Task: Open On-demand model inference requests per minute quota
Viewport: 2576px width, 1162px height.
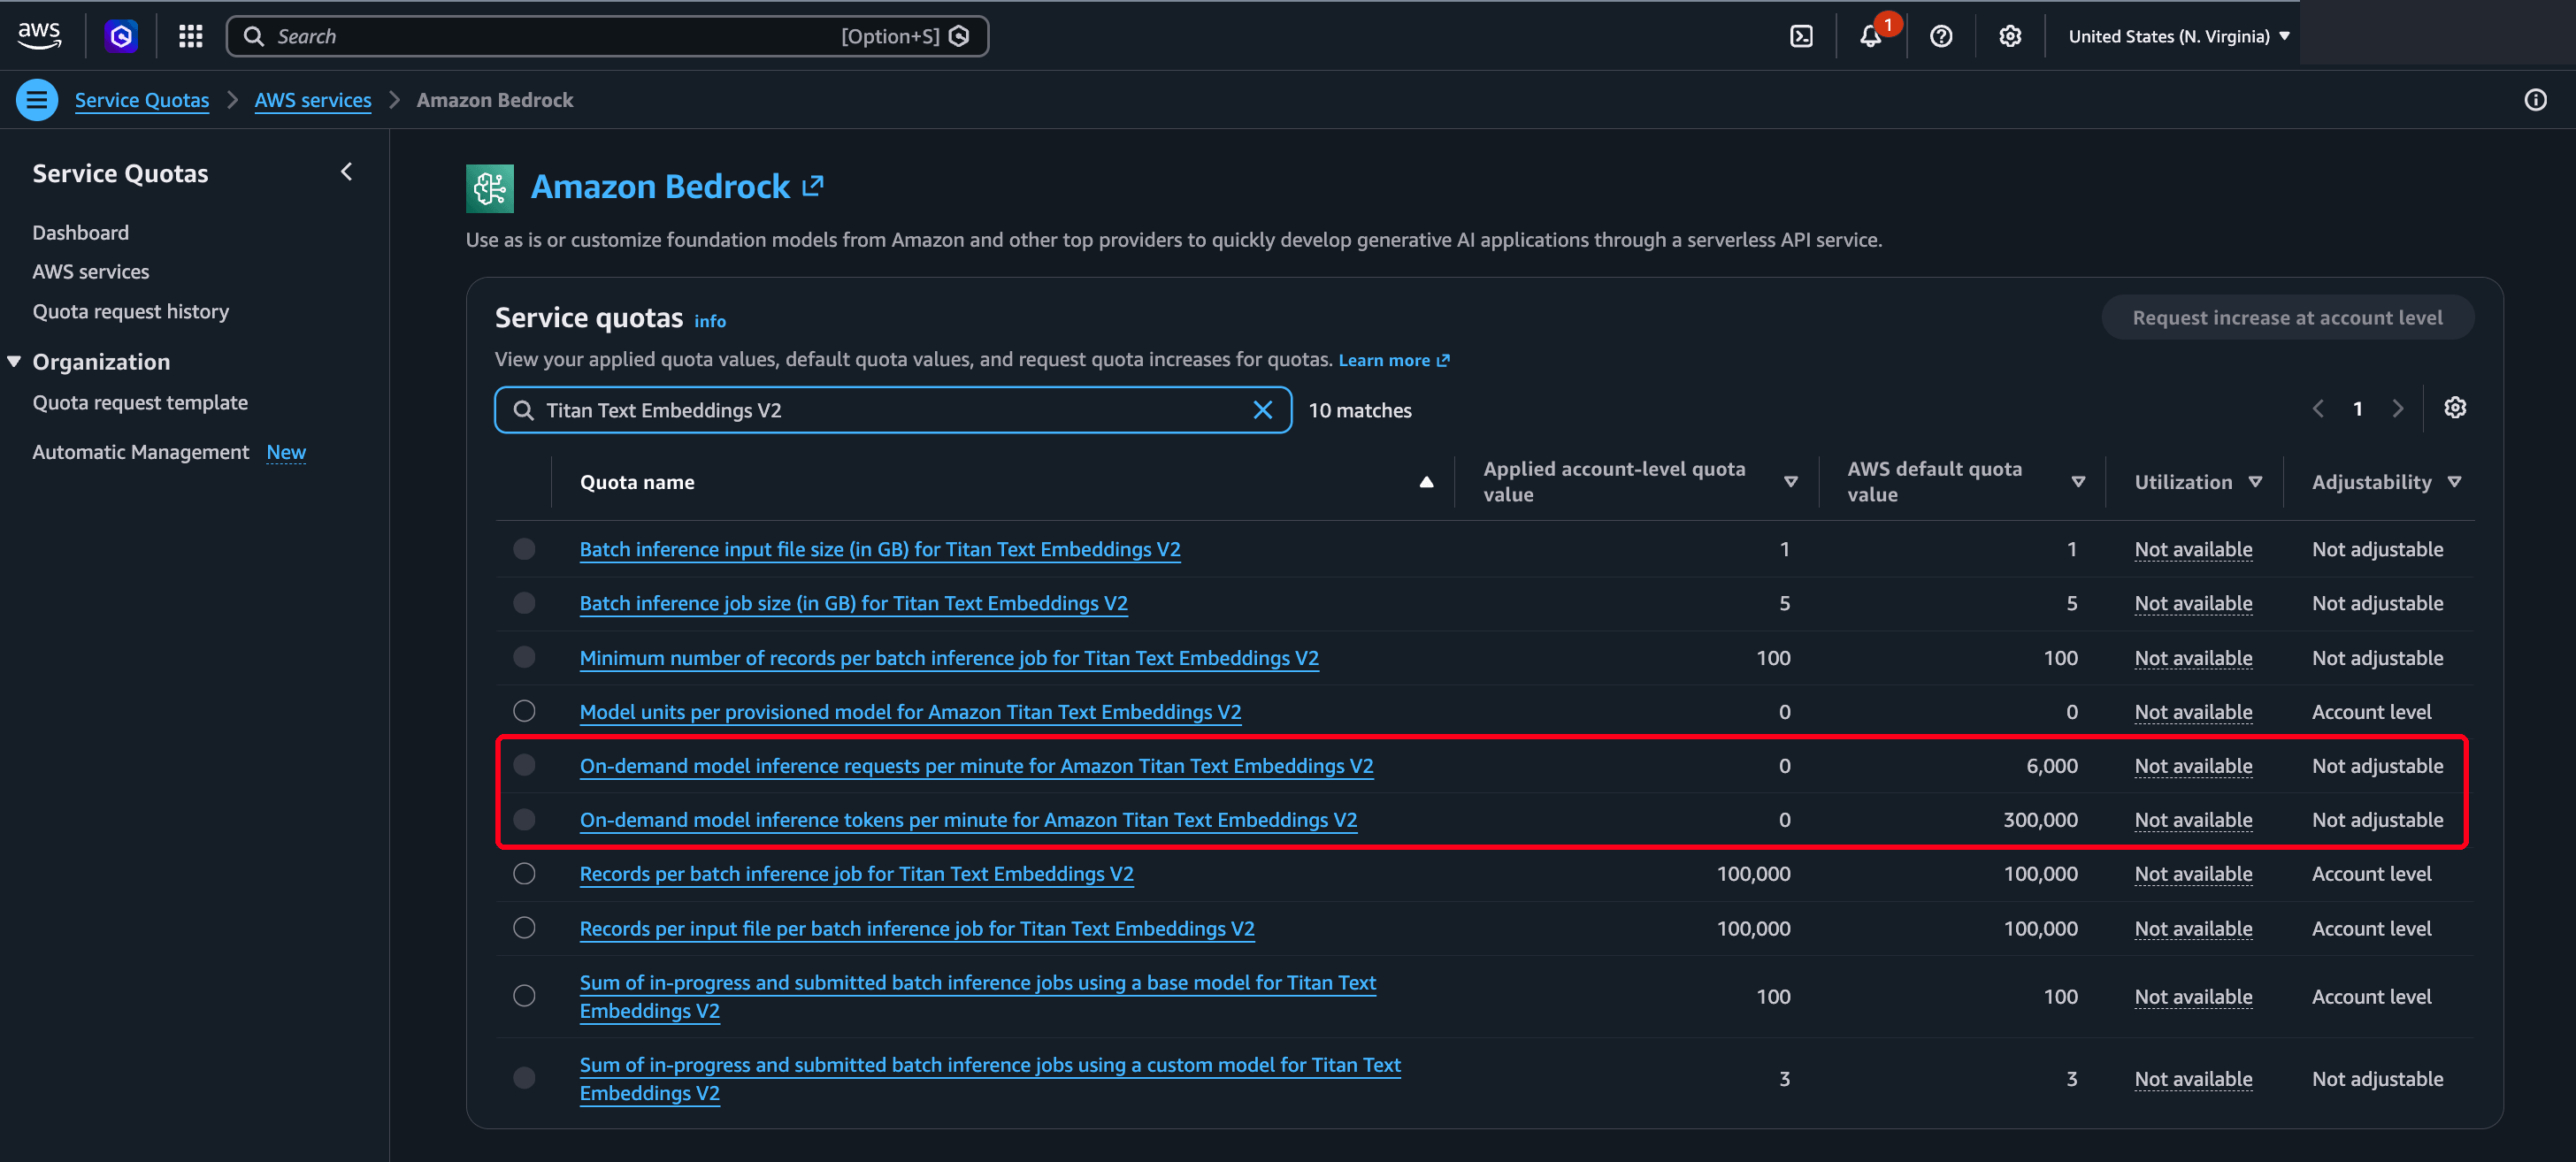Action: click(x=976, y=766)
